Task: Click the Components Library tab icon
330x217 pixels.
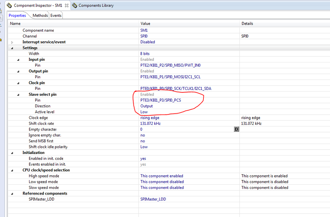Action: 75,5
